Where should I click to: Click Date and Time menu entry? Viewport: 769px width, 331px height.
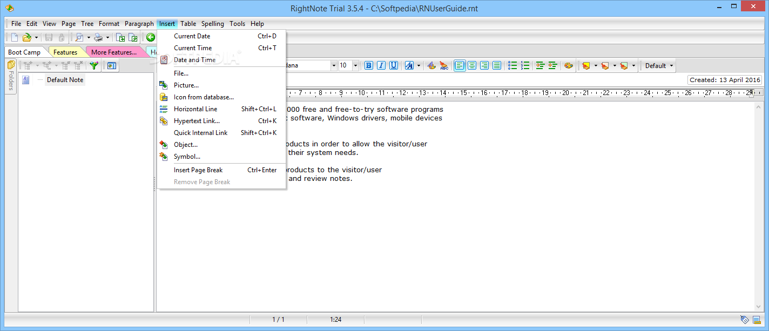click(221, 60)
